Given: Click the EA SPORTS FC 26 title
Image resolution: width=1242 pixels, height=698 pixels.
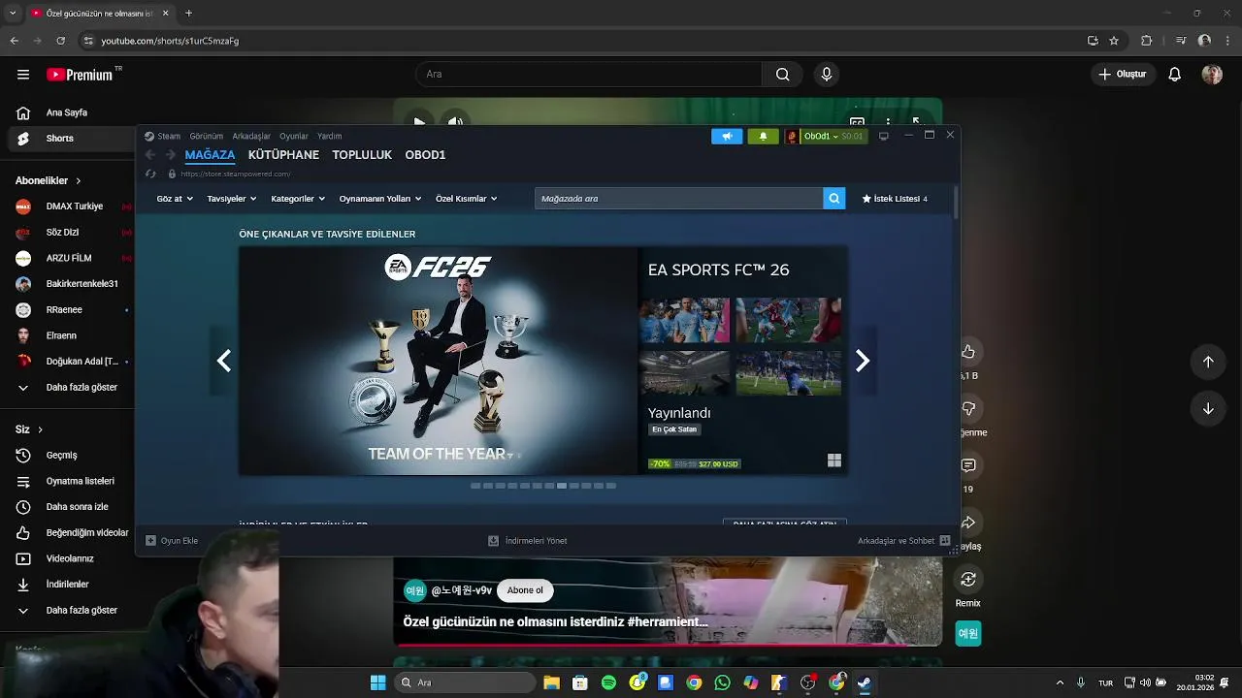Looking at the screenshot, I should tap(718, 270).
